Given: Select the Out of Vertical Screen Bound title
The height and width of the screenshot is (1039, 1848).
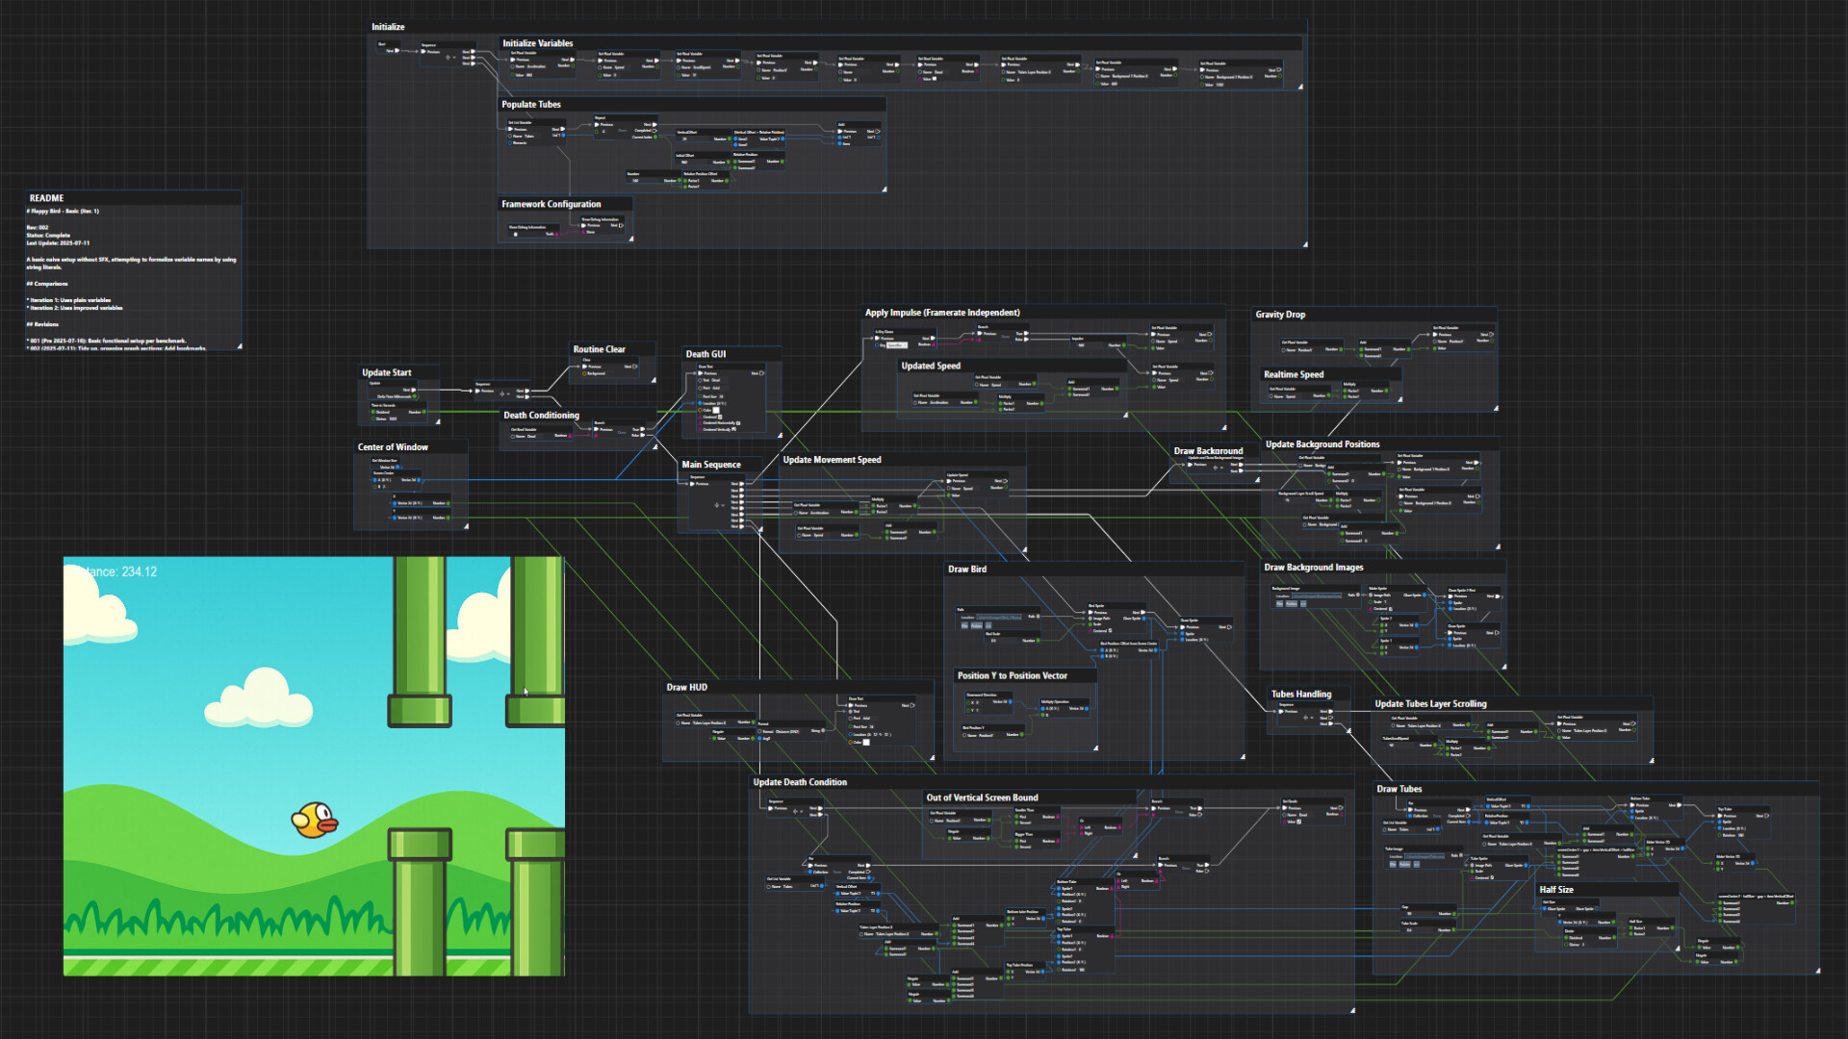Looking at the screenshot, I should [983, 798].
